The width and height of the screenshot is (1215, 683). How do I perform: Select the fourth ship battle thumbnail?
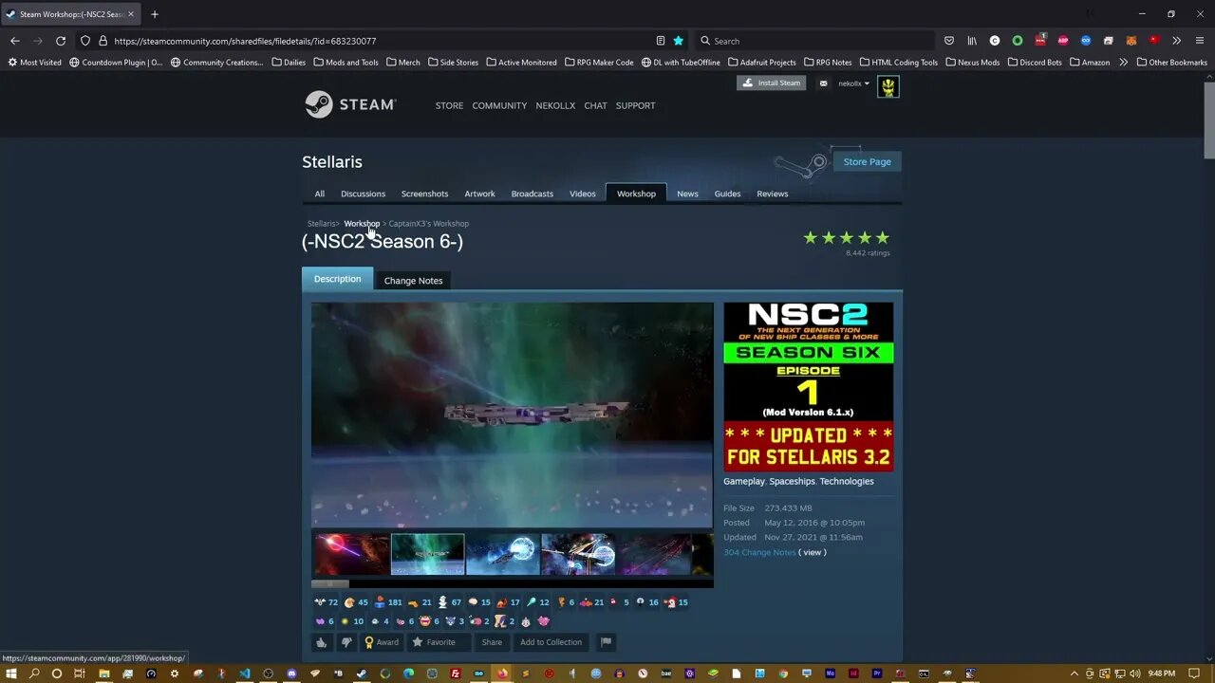pos(578,554)
